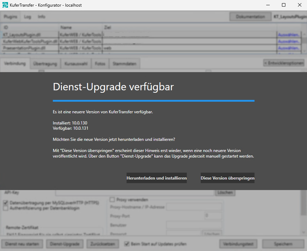This screenshot has width=307, height=251.
Task: Select the KuferWebKuferToolsPlugin.dll row
Action: click(151, 41)
